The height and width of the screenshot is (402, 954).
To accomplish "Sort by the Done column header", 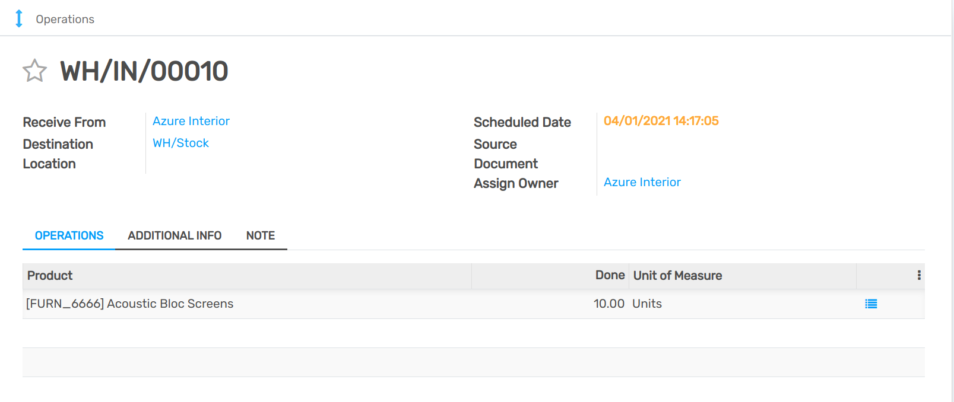I will [609, 276].
